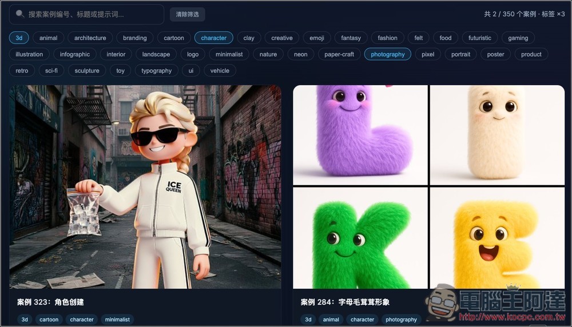Deselect the active 3d filter tag
Screen dimensions: 572x327
19,38
